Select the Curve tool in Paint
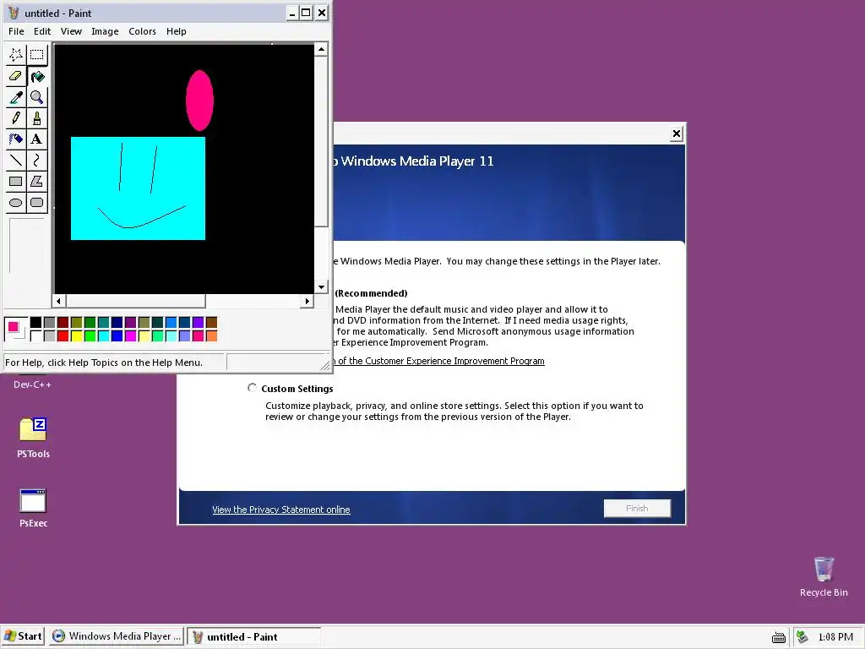Screen dimensions: 865x649 point(37,160)
